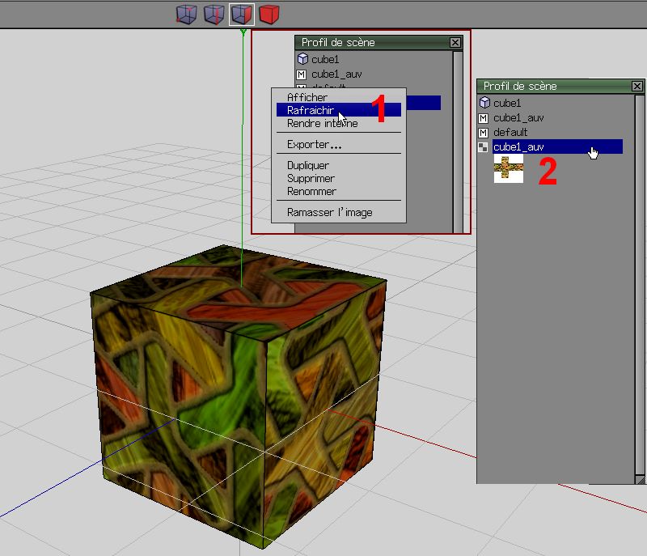Select Rafraichir from the context menu
The image size is (647, 556).
pos(338,110)
